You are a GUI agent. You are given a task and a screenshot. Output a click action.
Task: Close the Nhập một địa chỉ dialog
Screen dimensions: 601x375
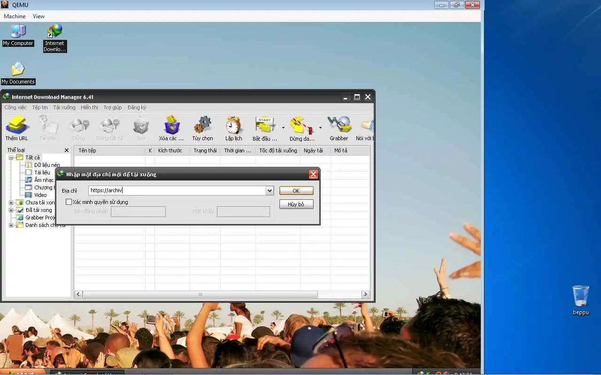[x=313, y=174]
